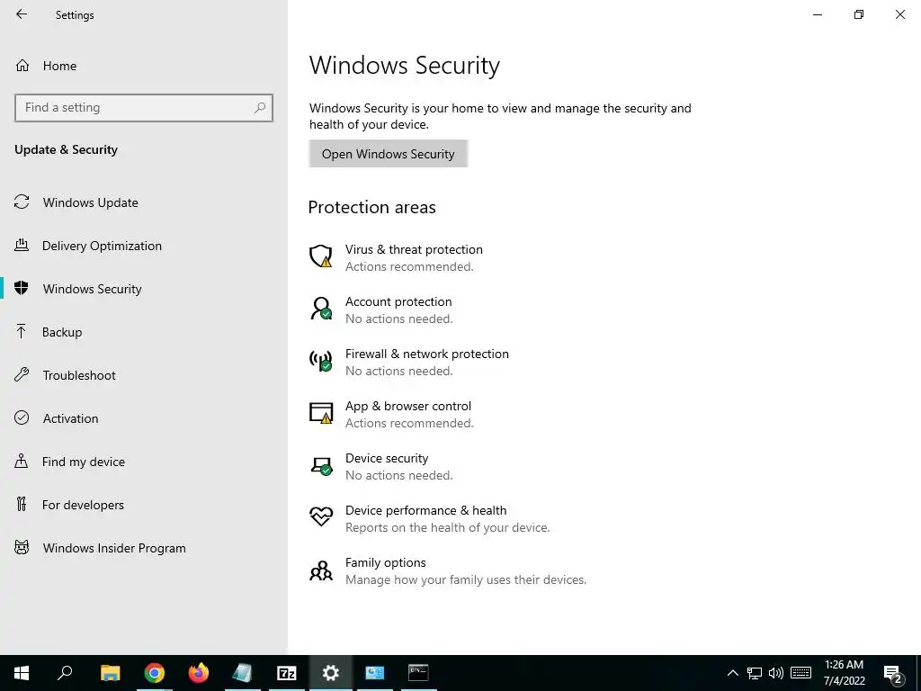Click the heart pulse health icon
The height and width of the screenshot is (691, 921).
point(321,517)
